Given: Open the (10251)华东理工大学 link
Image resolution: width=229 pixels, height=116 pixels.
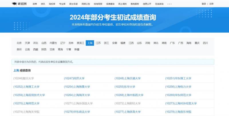Looking at the screenshot, I should click(178, 78).
